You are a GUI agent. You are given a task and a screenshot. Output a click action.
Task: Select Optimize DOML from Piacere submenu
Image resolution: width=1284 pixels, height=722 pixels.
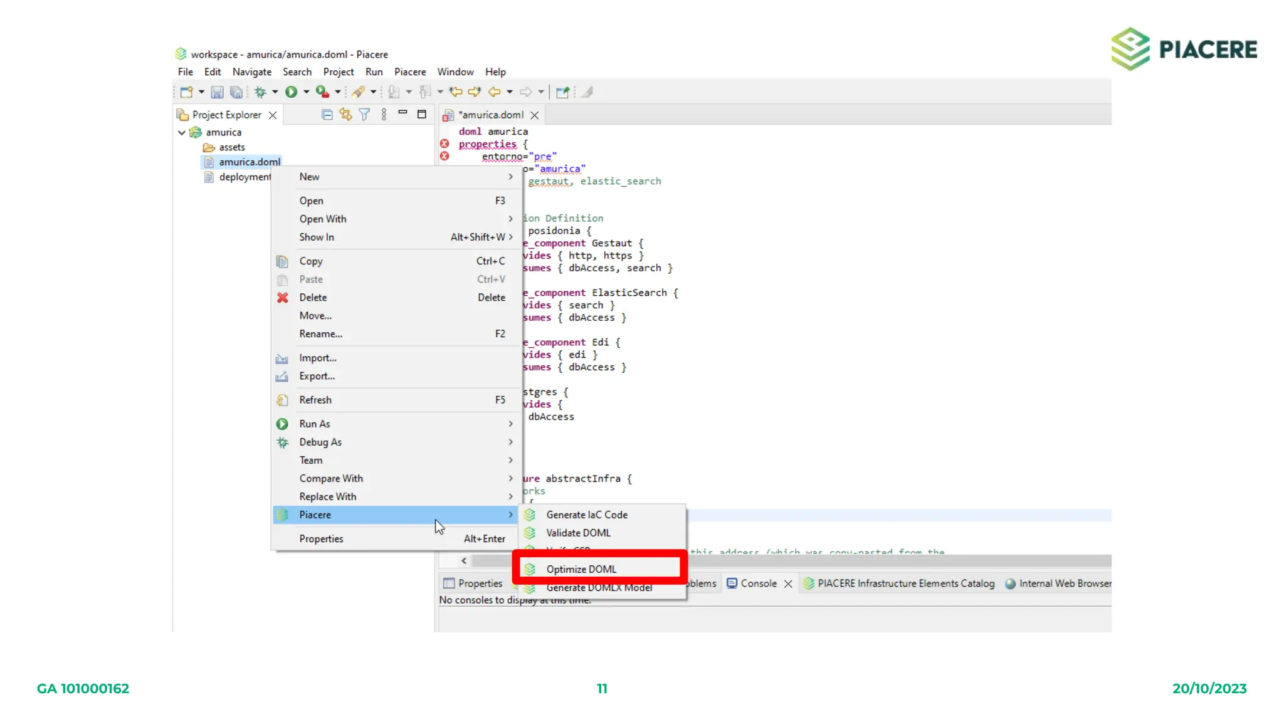[581, 569]
